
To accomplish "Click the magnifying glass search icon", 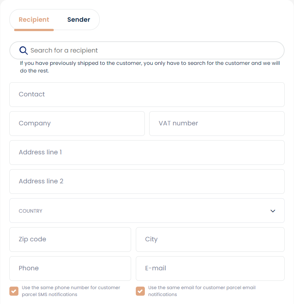I will [x=23, y=50].
